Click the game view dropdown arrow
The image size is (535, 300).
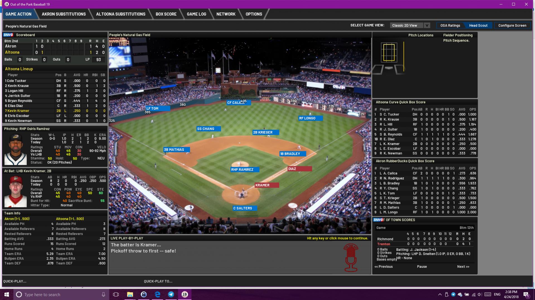[x=427, y=25]
